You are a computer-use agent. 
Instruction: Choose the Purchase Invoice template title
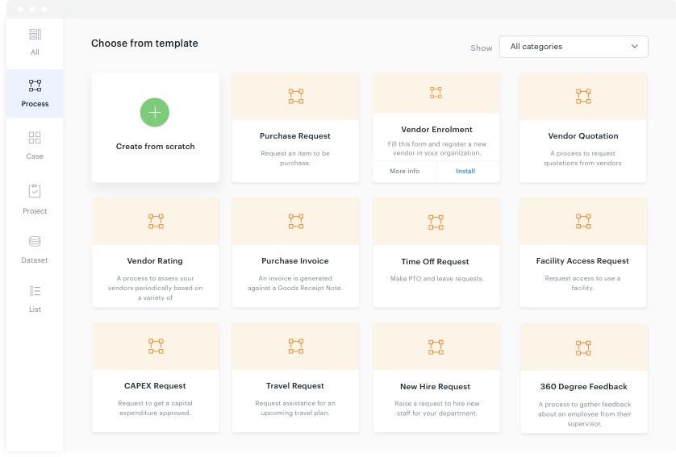coord(295,261)
